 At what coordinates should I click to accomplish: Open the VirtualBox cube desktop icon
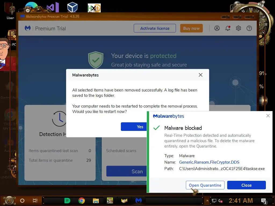[73, 7]
